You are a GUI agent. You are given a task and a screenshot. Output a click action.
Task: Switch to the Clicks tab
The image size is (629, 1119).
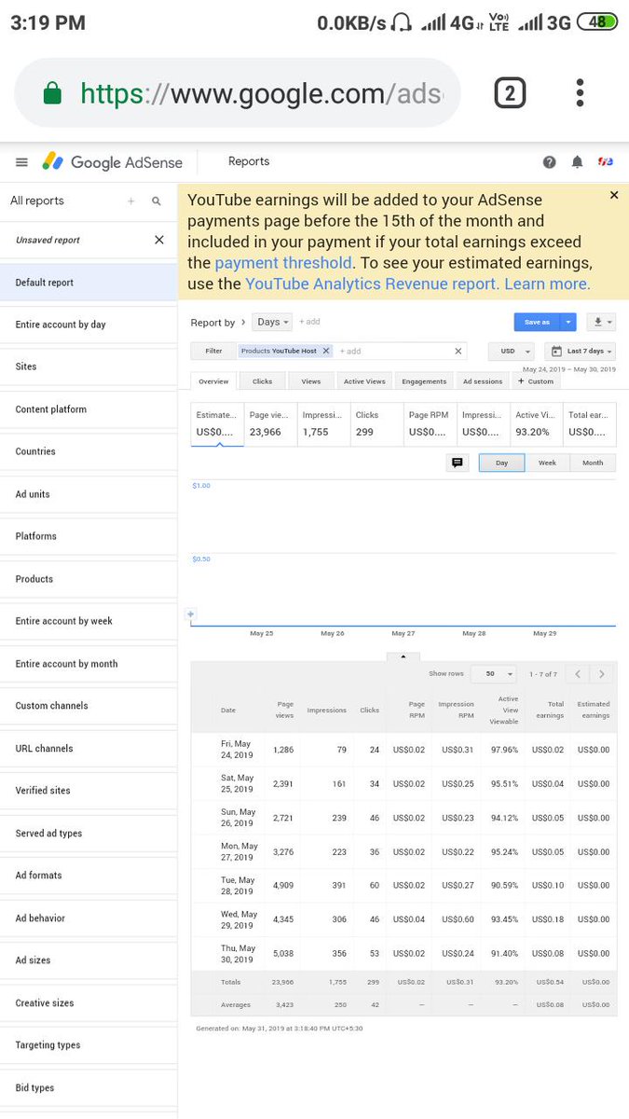262,381
